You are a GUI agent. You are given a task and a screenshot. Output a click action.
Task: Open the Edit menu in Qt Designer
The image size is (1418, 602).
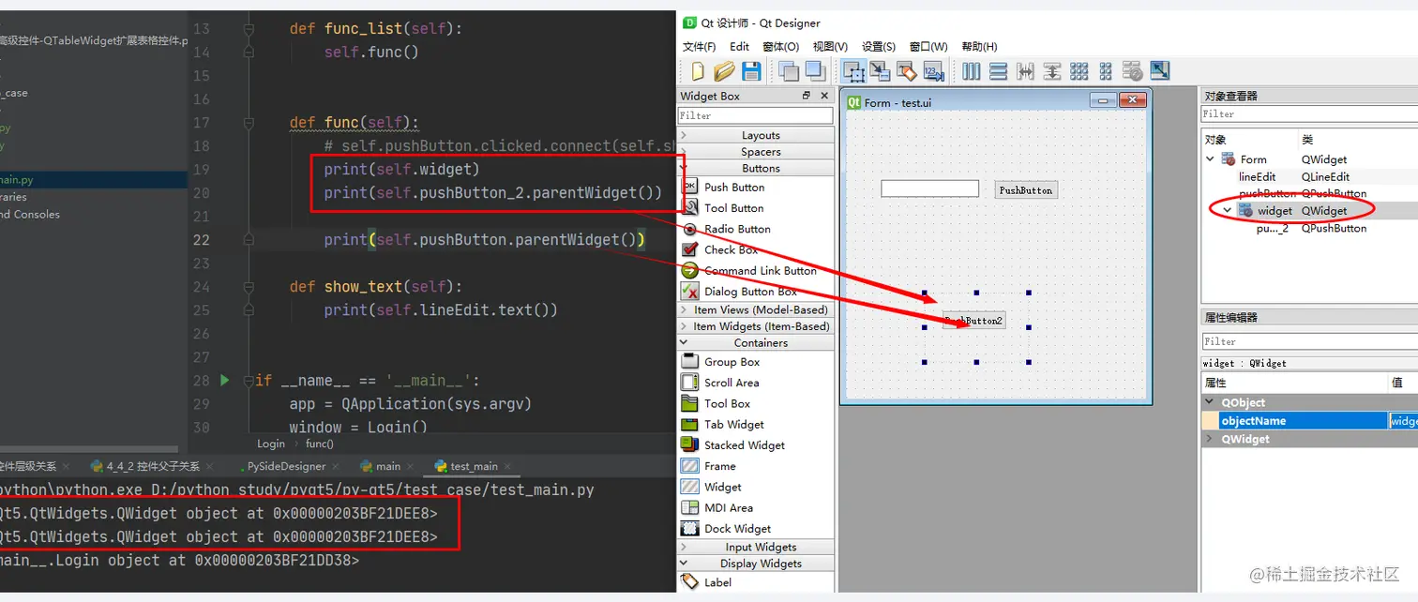pyautogui.click(x=740, y=47)
